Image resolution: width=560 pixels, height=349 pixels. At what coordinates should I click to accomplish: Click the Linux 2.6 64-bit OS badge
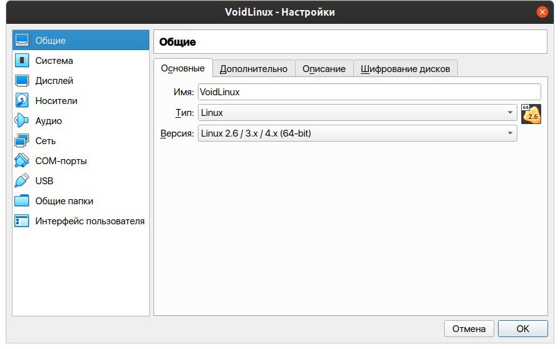[x=531, y=114]
